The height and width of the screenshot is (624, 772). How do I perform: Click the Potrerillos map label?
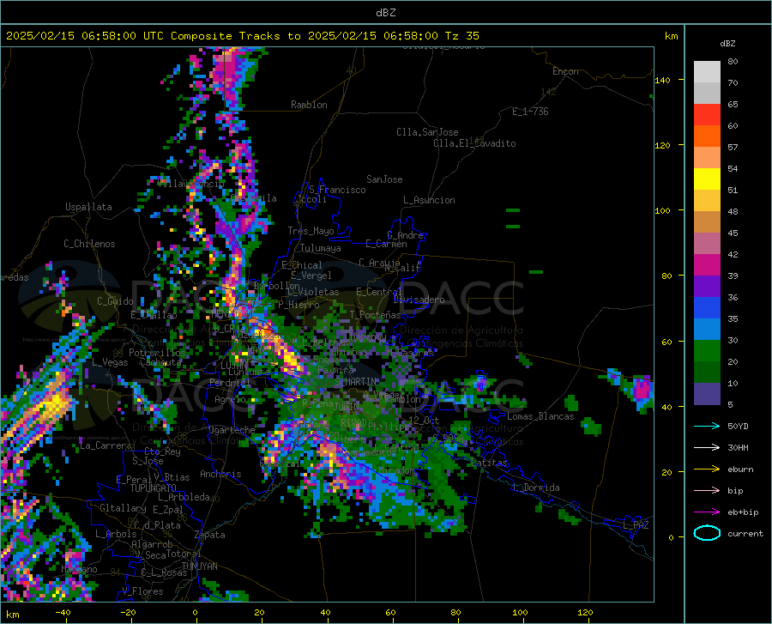click(x=157, y=353)
